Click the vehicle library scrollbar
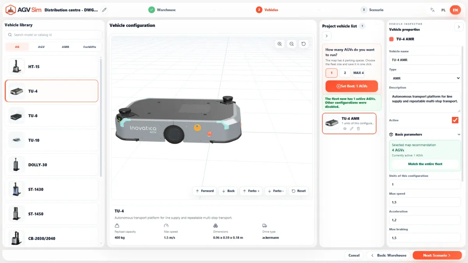The image size is (468, 263). 101,117
